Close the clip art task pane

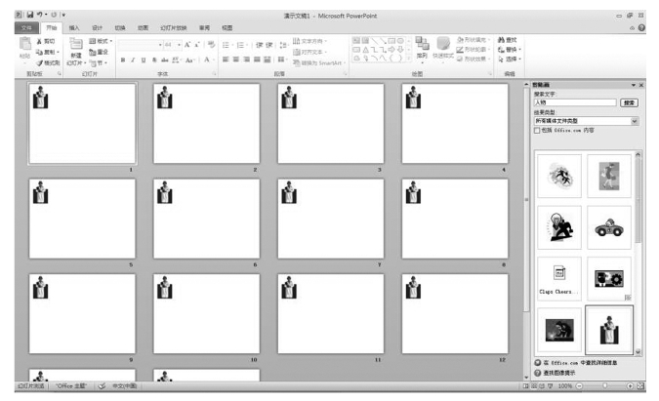tap(640, 85)
